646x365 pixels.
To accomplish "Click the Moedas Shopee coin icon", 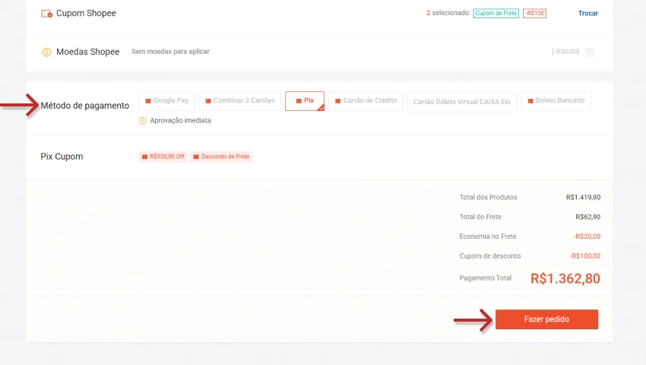I will 46,52.
